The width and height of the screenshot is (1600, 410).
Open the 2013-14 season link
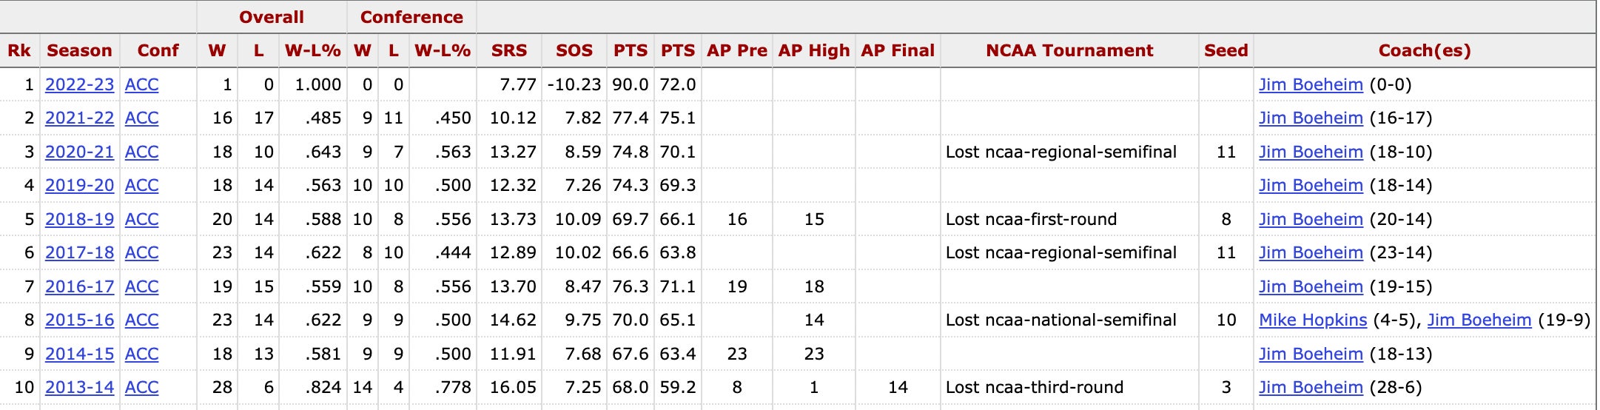click(x=79, y=387)
